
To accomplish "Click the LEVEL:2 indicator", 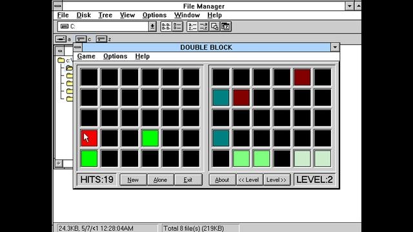I will point(314,180).
